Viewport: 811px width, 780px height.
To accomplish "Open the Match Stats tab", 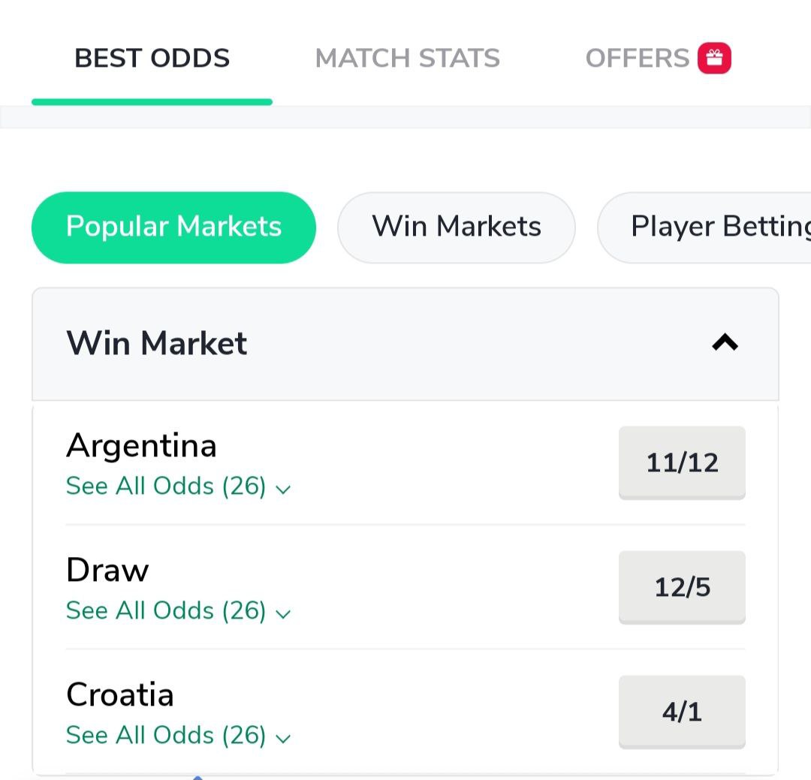I will tap(407, 59).
